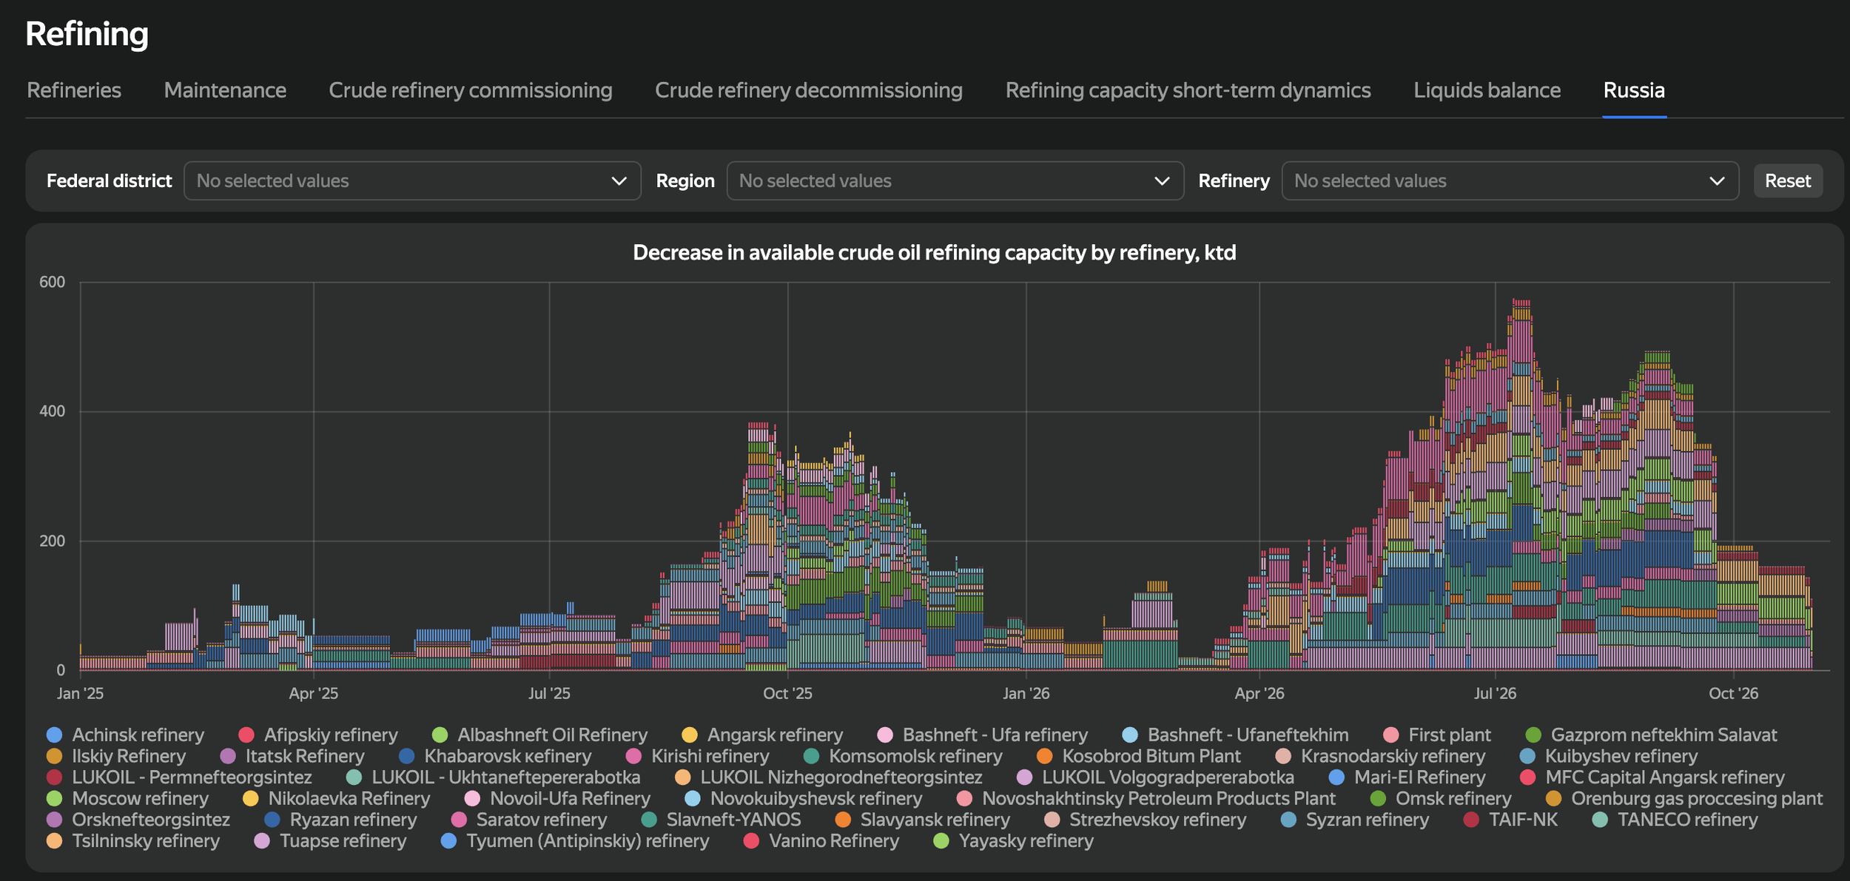1850x881 pixels.
Task: Open Crude refinery decommissioning tab
Action: pos(808,90)
